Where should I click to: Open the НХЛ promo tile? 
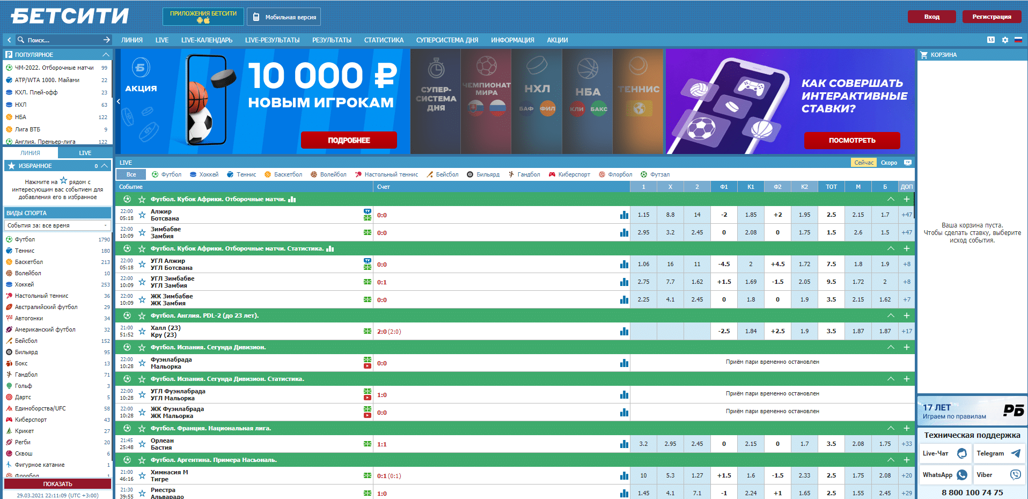click(537, 101)
